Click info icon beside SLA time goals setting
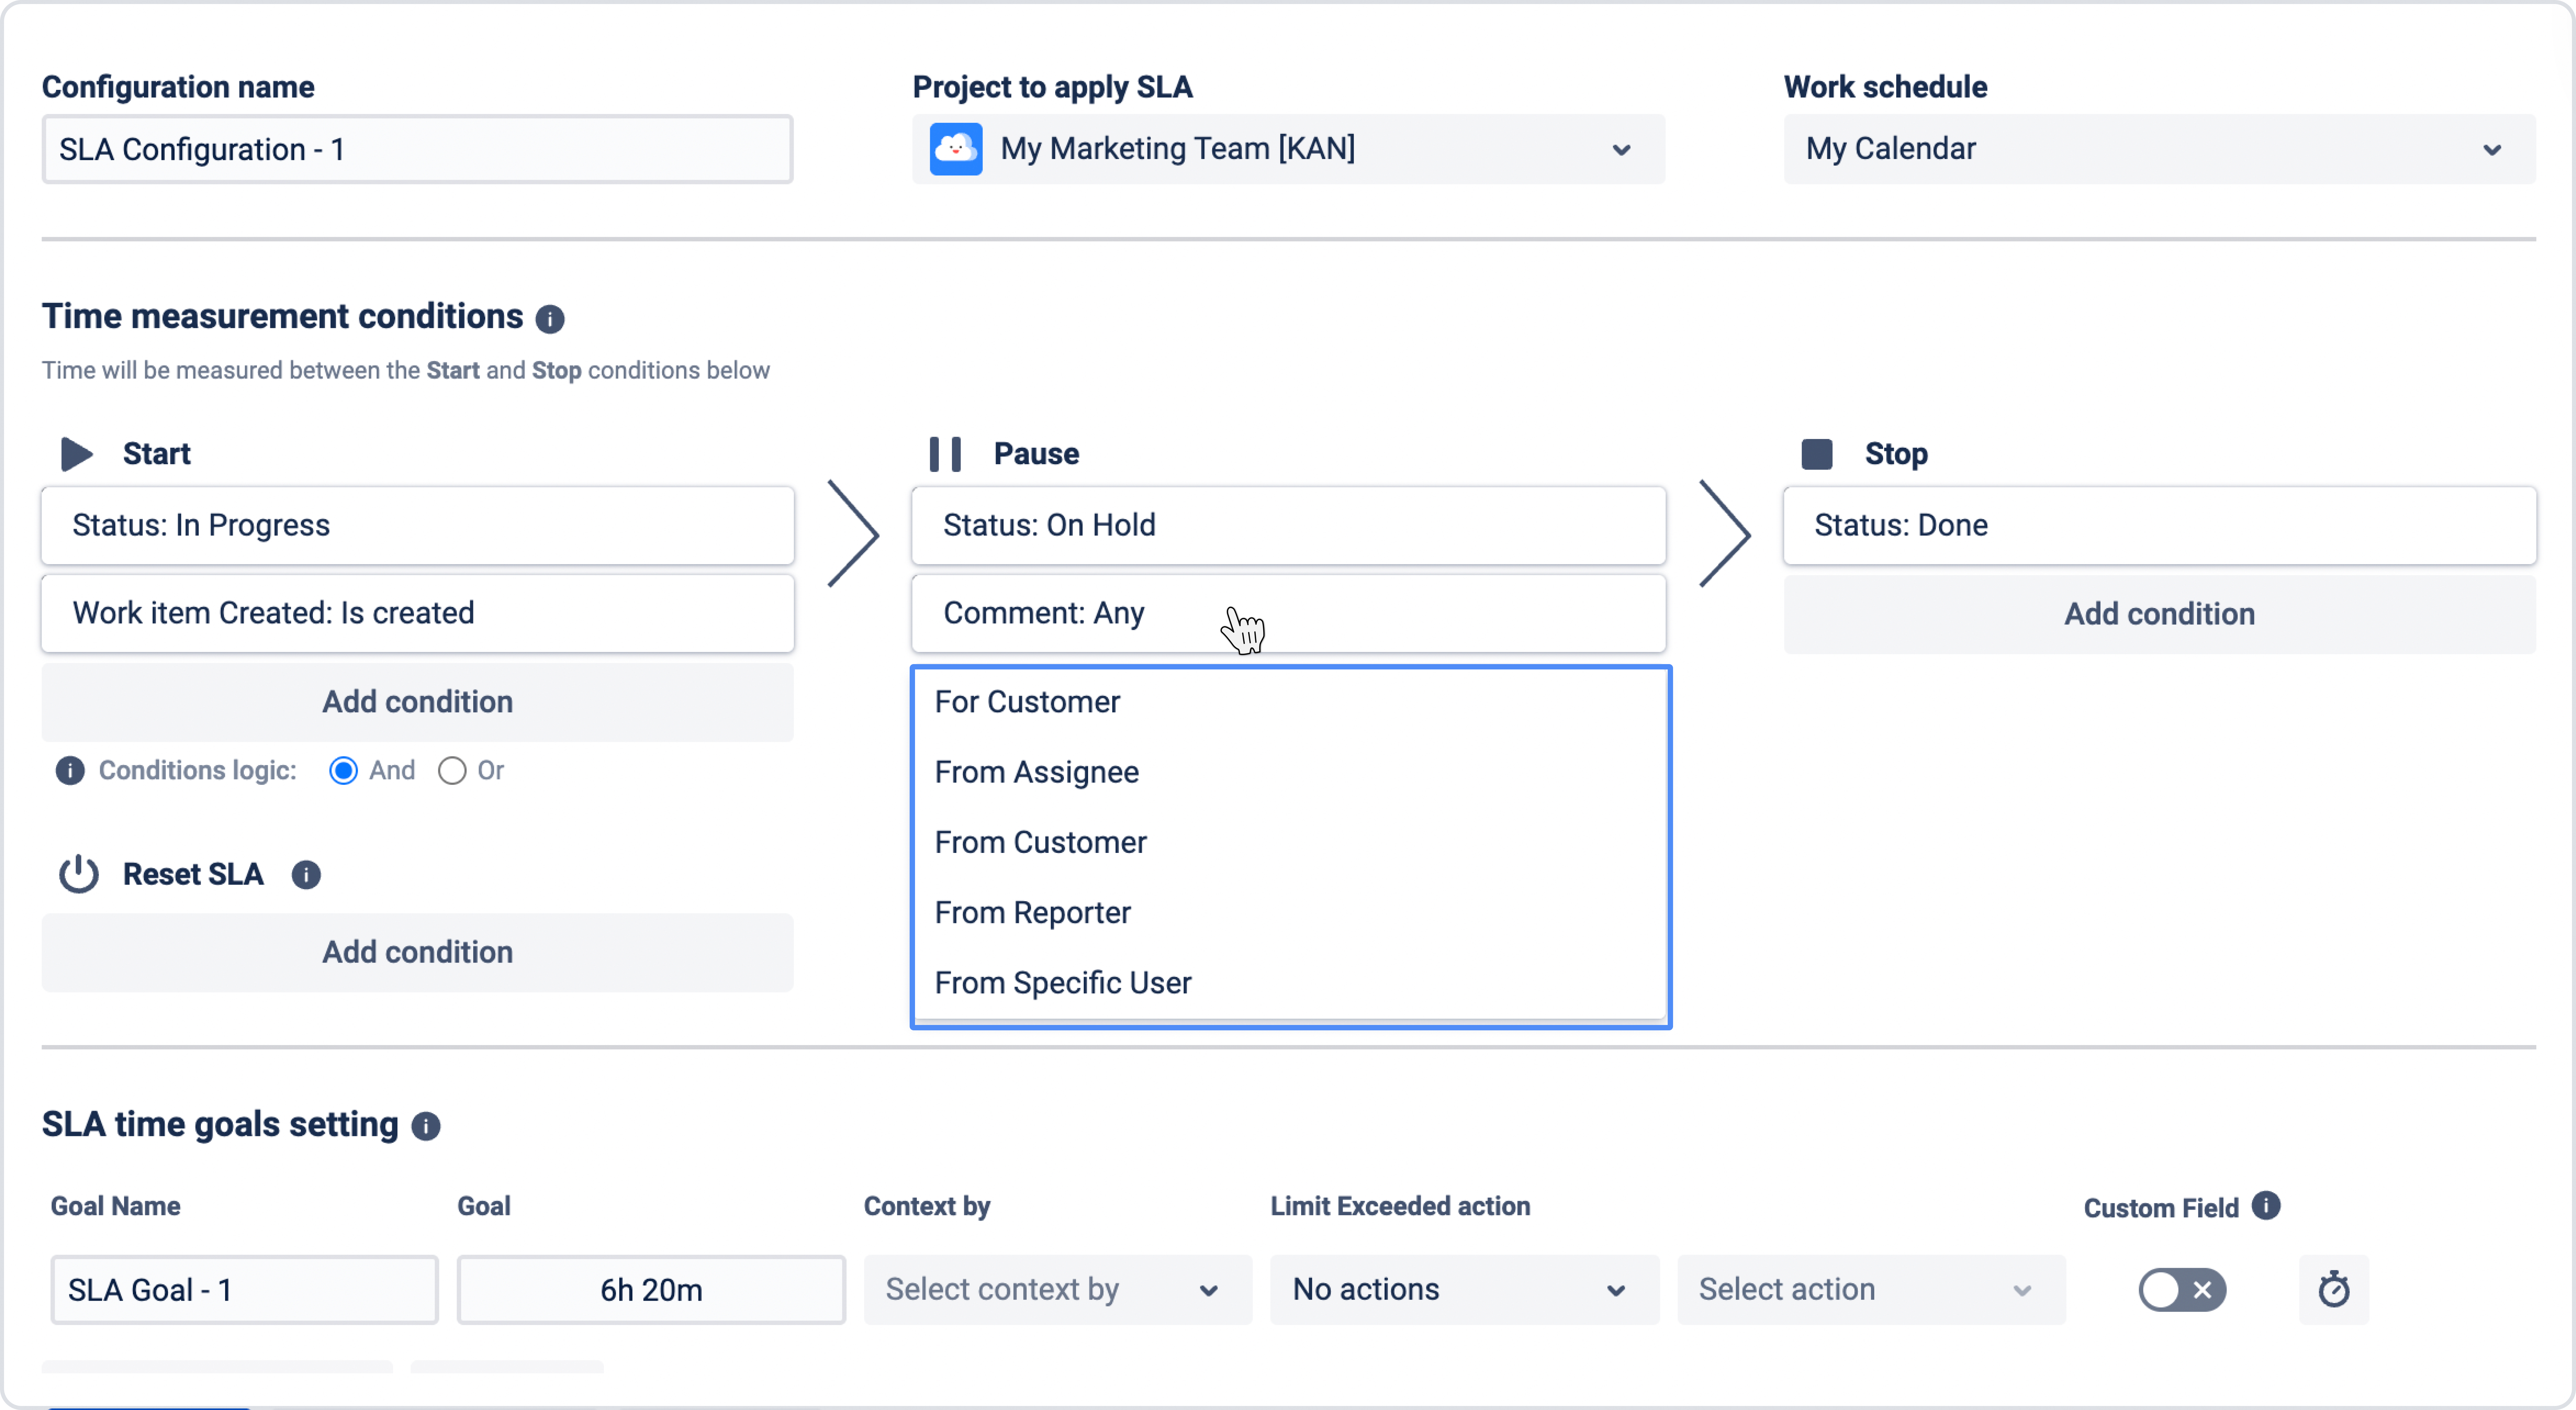 (x=426, y=1126)
